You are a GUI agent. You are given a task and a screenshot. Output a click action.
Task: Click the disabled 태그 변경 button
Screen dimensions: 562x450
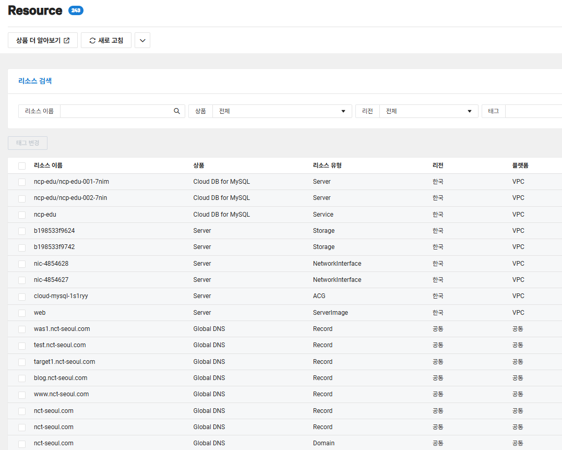click(x=28, y=143)
